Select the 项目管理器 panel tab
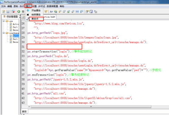The image size is (169, 115). coord(11,16)
